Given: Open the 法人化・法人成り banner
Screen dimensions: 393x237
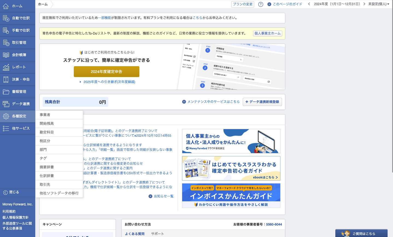Looking at the screenshot, I should (231, 141).
